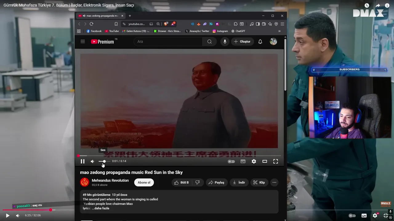This screenshot has height=221, width=394.
Task: Open the three-dot more actions menu
Action: (x=274, y=182)
